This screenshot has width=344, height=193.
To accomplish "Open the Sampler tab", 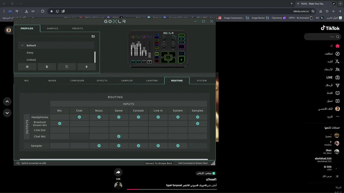I will 127,81.
